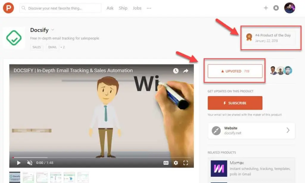305x183 pixels.
Task: Click the search field Discover your next favorite thing
Action: point(60,8)
